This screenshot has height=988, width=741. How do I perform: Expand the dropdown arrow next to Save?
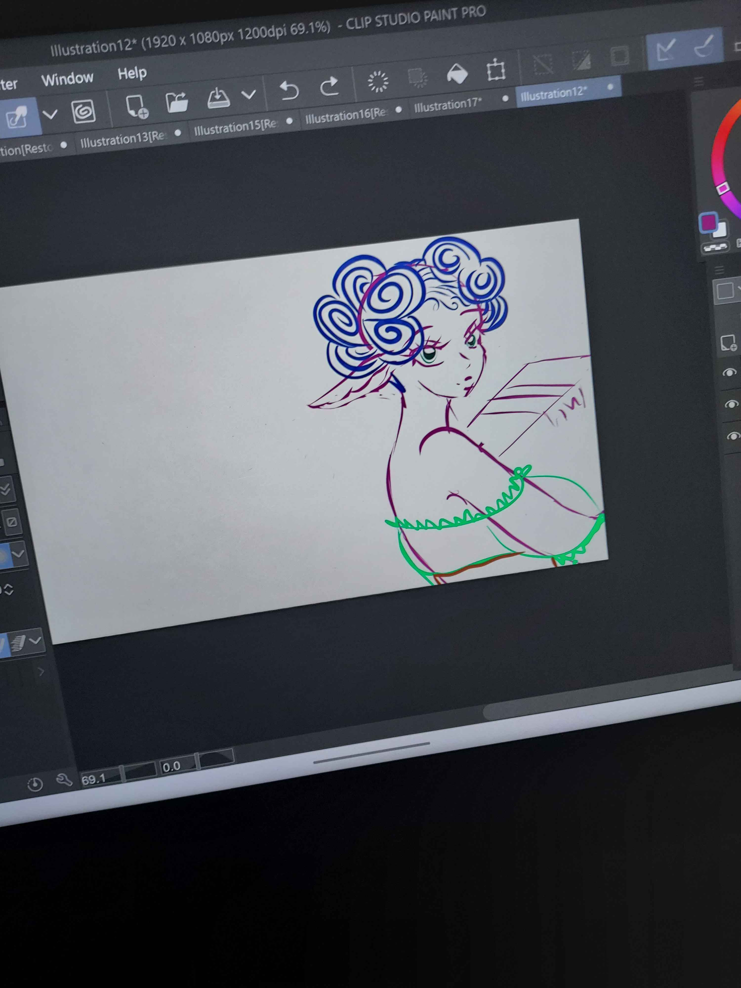pos(248,94)
